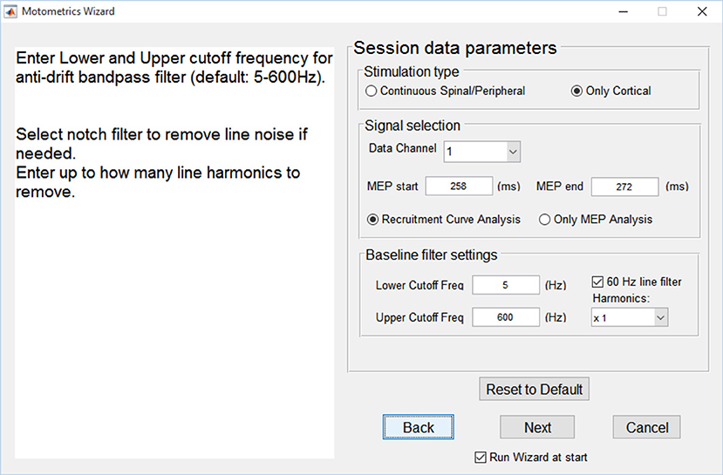Click the Lower Cutoff Freq field

coord(506,285)
